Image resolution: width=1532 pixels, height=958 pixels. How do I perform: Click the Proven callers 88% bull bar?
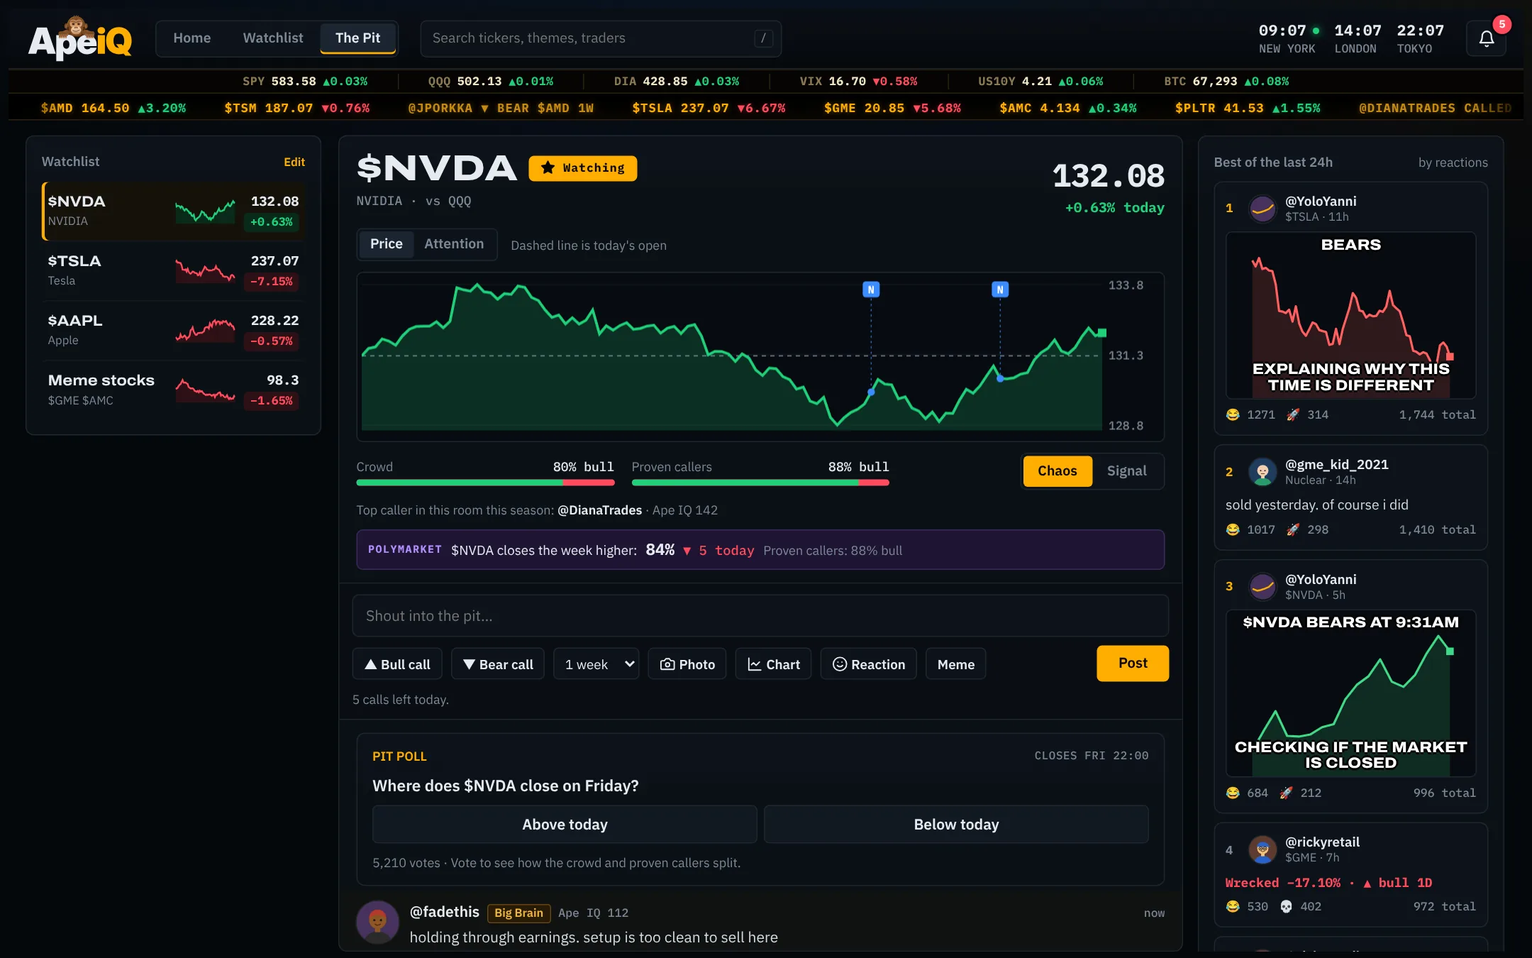click(x=760, y=483)
